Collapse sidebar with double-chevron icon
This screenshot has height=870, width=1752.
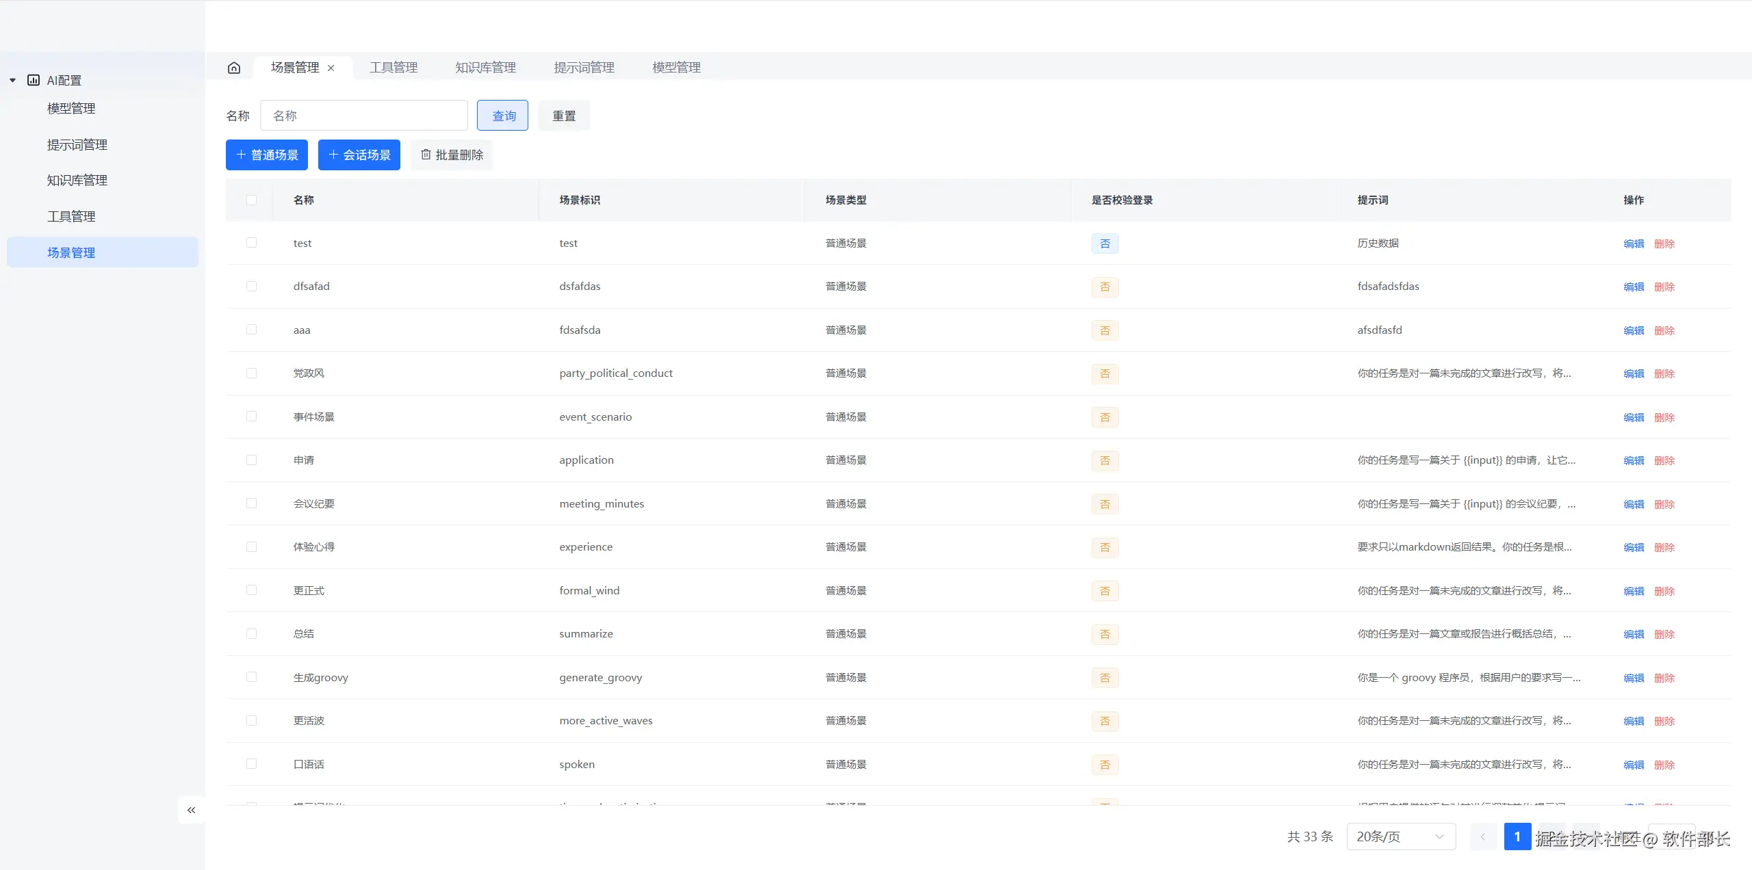[x=192, y=810]
